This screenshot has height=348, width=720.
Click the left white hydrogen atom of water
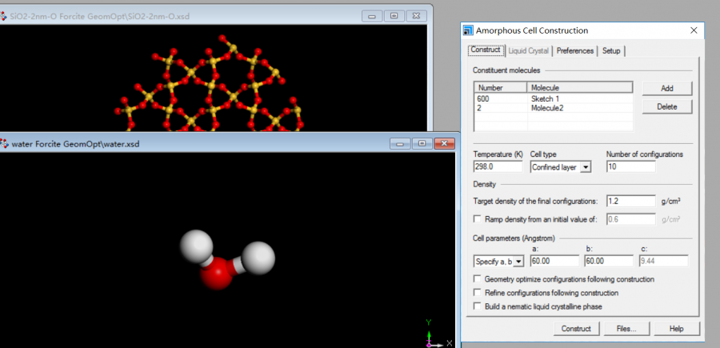pos(196,246)
